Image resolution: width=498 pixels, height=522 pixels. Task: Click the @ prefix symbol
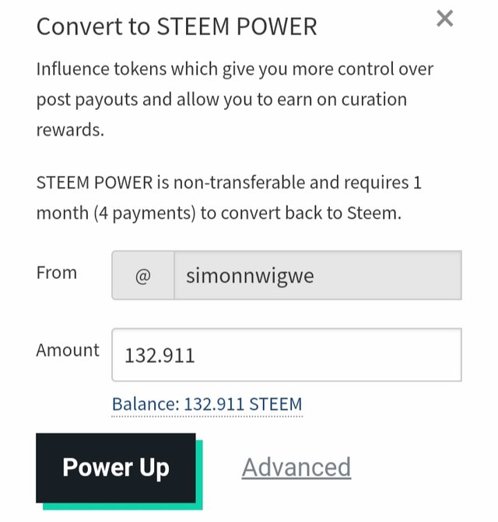click(x=142, y=276)
